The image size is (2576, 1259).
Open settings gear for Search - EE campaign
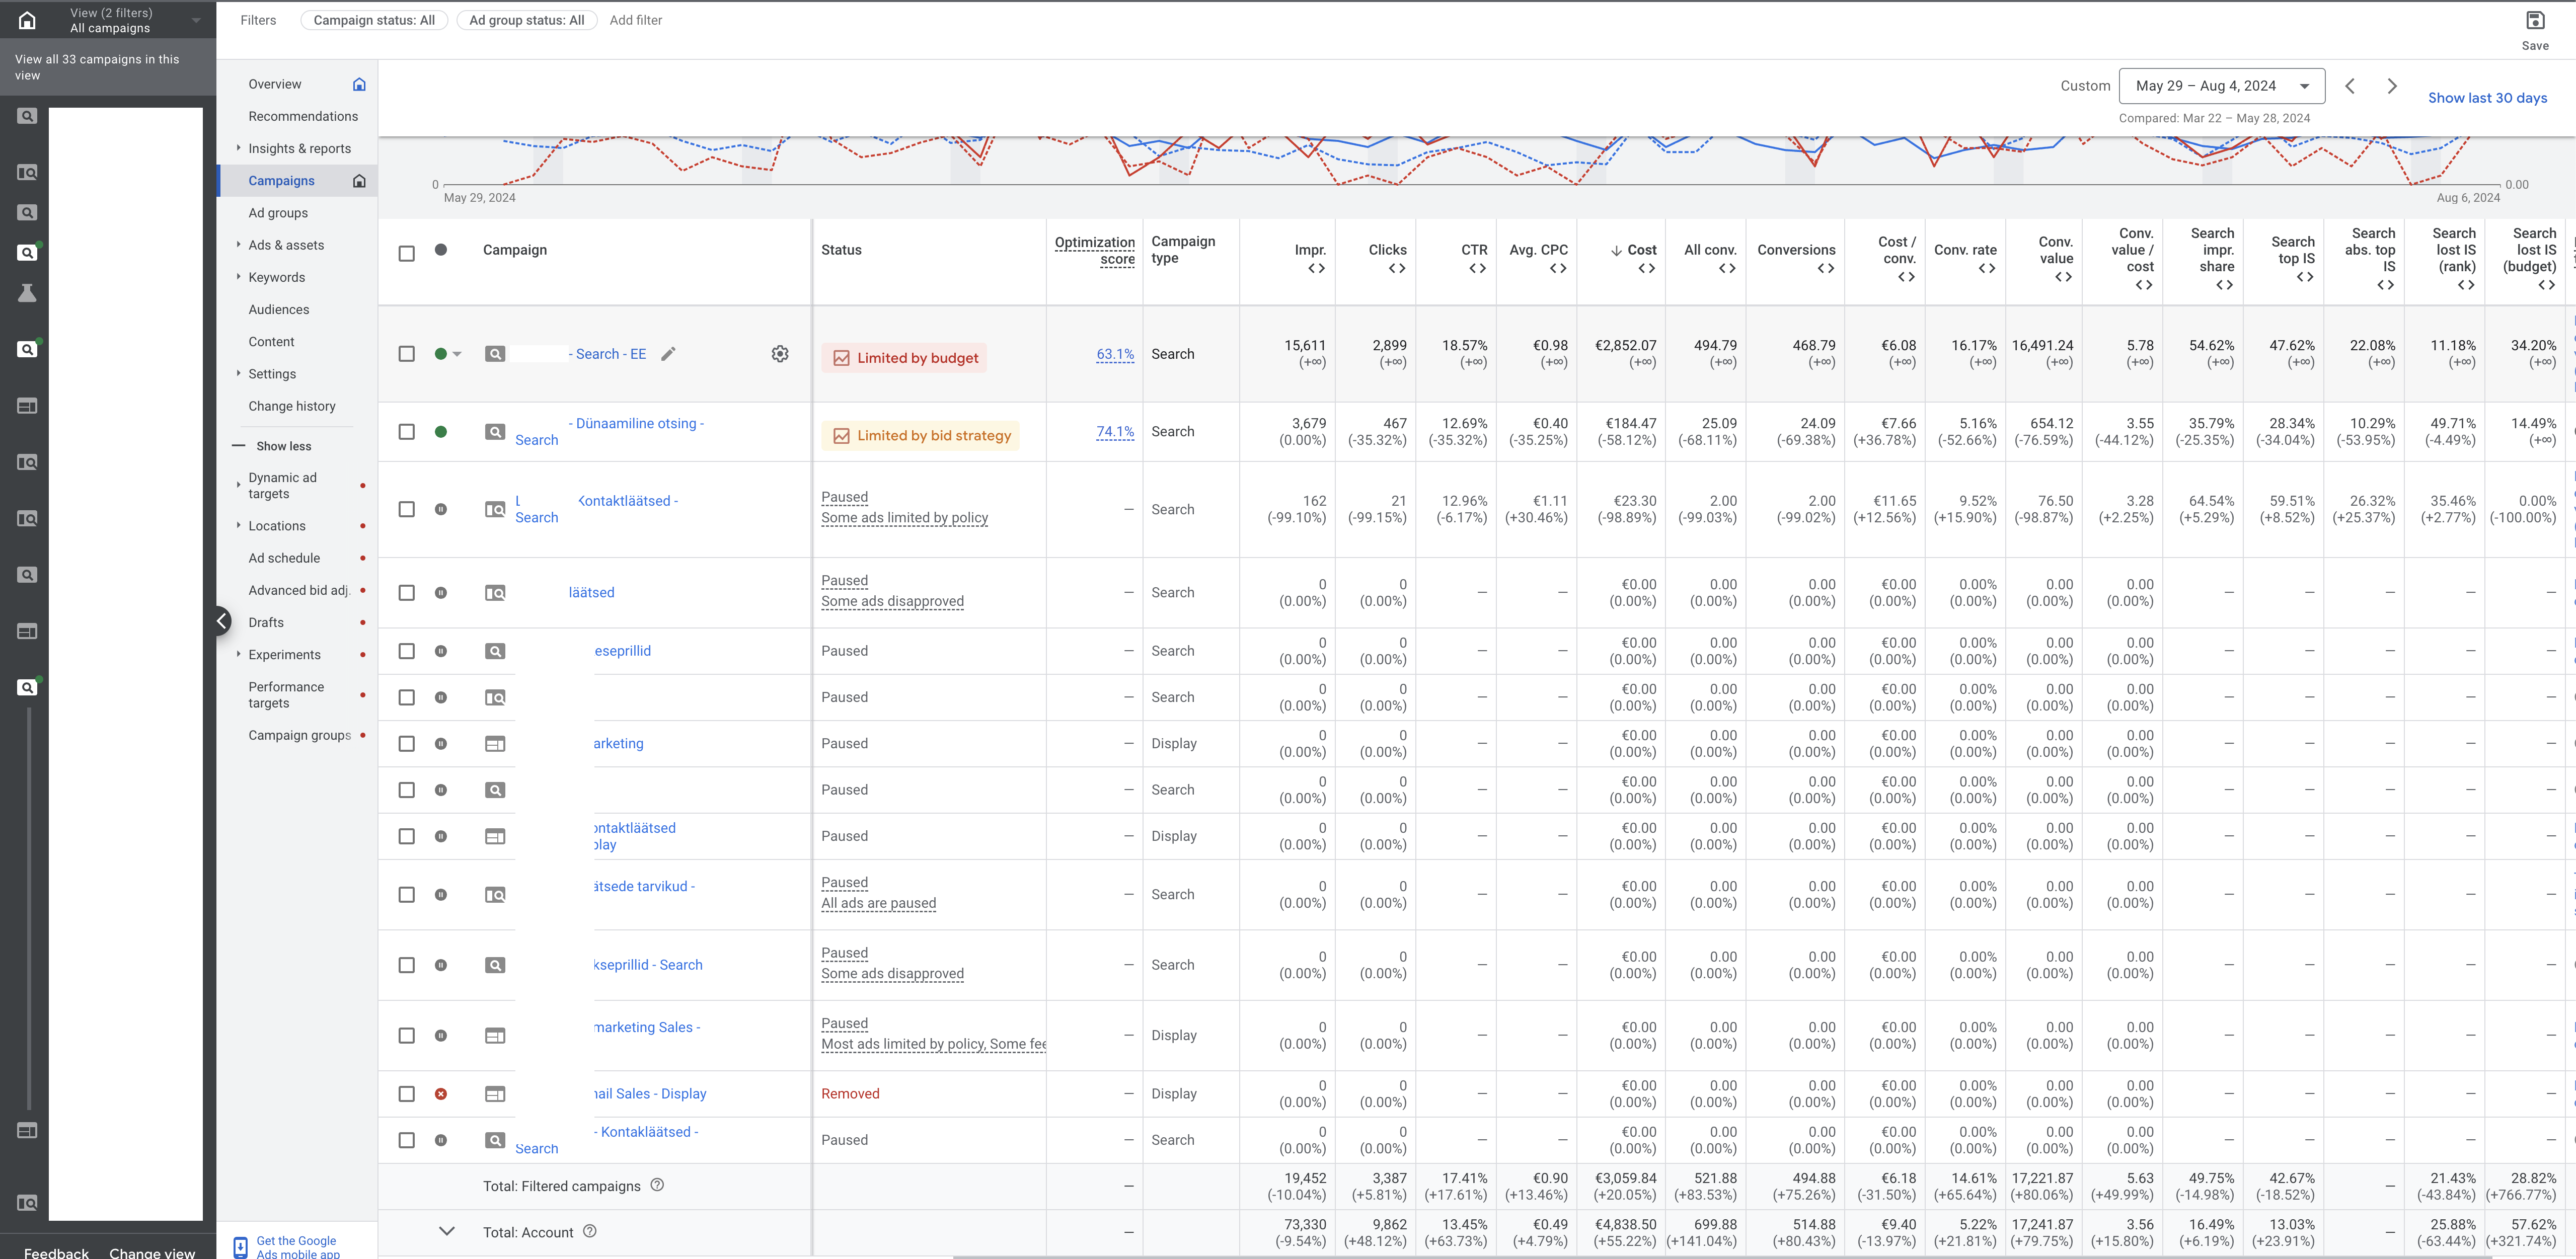780,354
